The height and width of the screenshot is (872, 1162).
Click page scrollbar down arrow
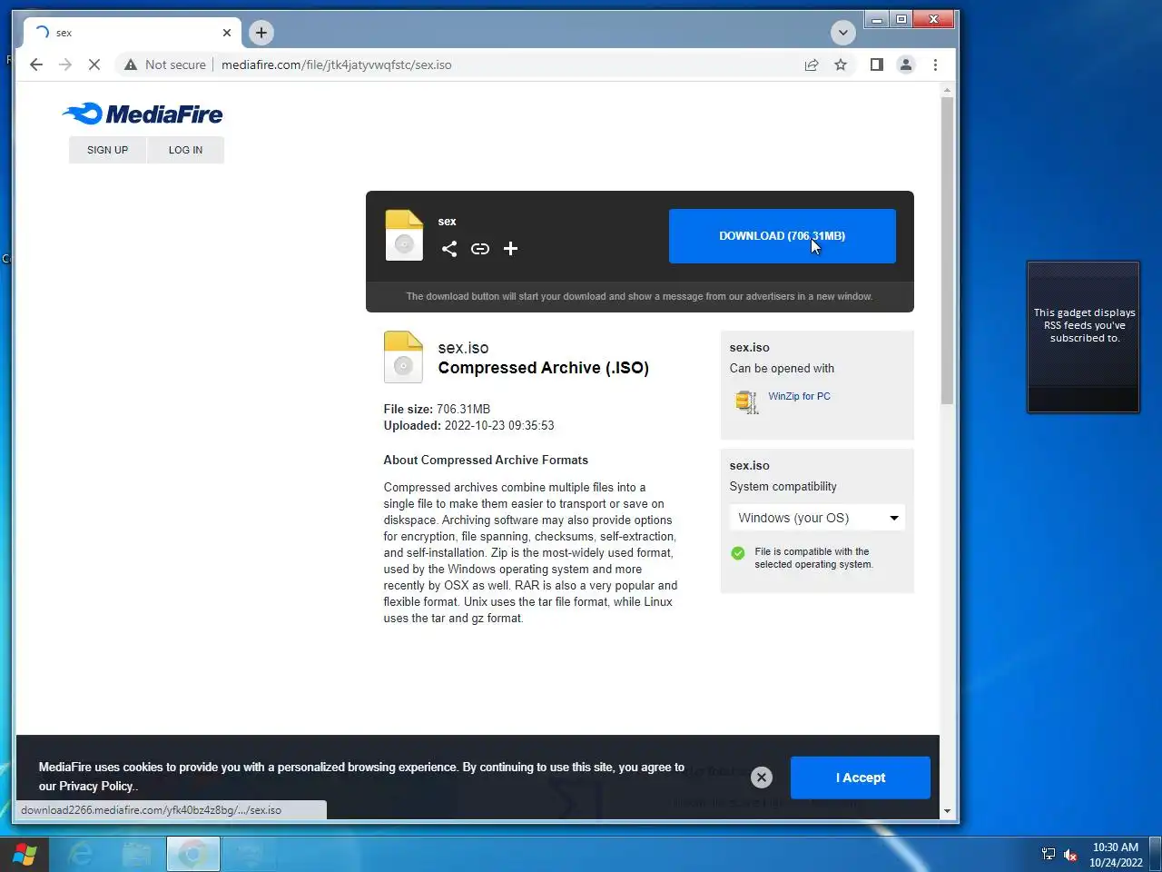click(948, 811)
